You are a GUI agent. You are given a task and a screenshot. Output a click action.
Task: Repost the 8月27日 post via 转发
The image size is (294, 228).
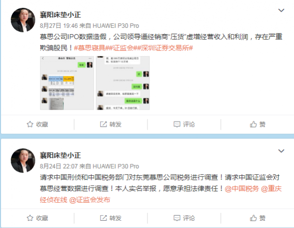pyautogui.click(x=111, y=124)
